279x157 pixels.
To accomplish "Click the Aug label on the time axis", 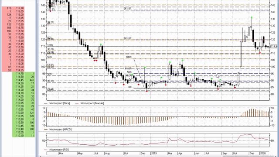I will pos(107,154).
